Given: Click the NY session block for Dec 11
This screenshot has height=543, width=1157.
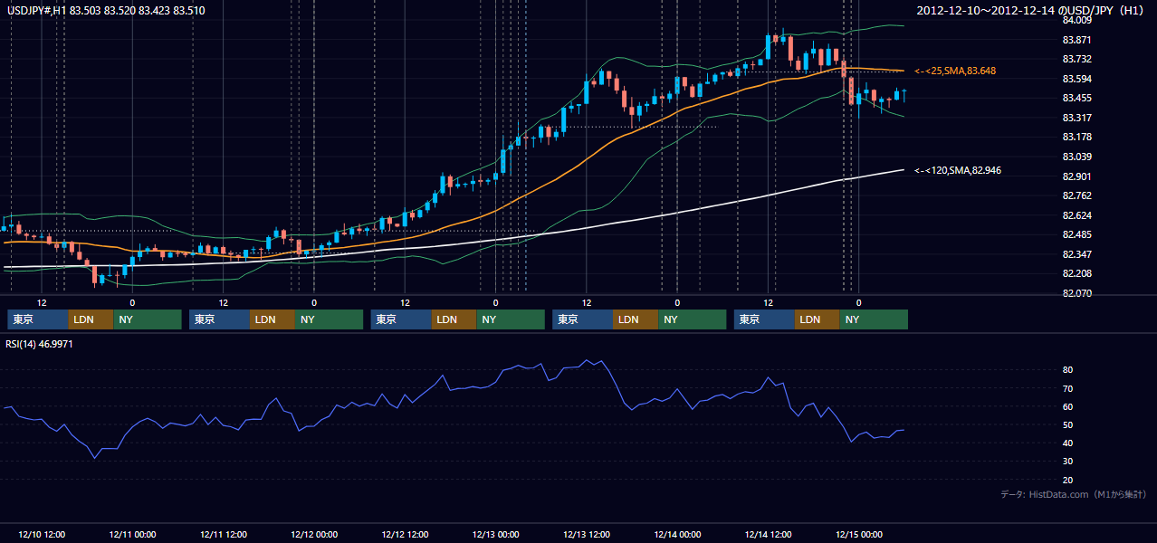Looking at the screenshot, I should click(x=330, y=319).
